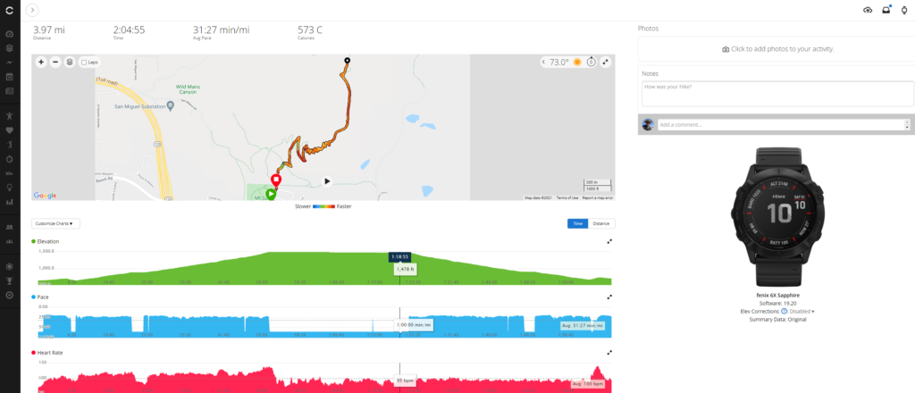This screenshot has width=915, height=393.
Task: Open Customize Charts dropdown
Action: tap(56, 223)
